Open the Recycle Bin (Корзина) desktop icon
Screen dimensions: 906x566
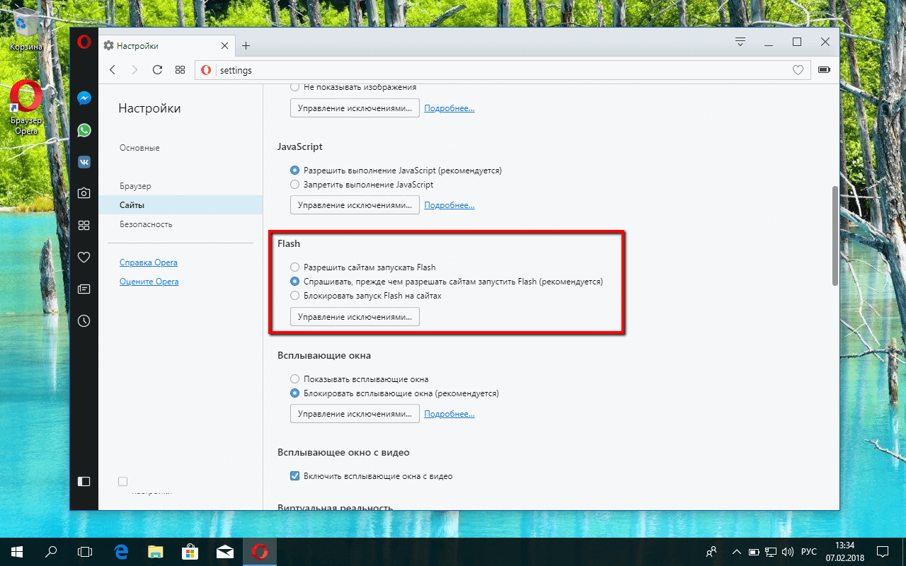[x=26, y=28]
